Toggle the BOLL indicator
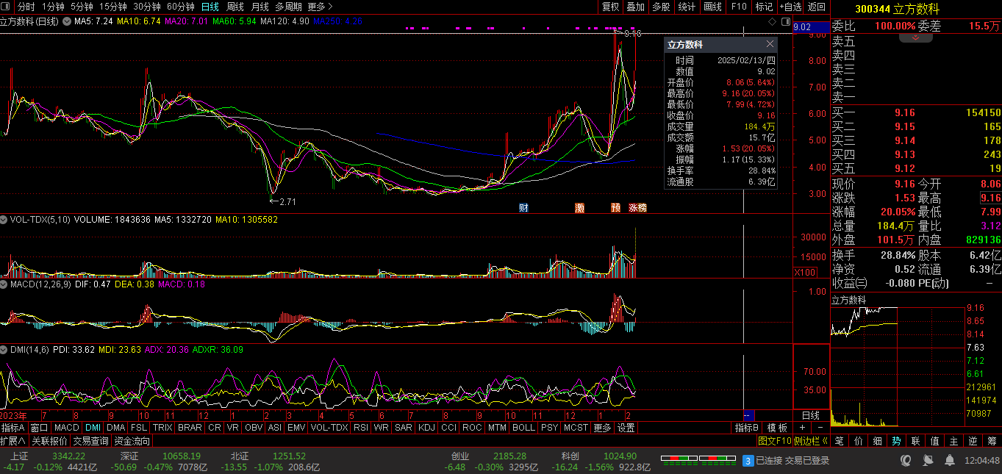 [523, 428]
